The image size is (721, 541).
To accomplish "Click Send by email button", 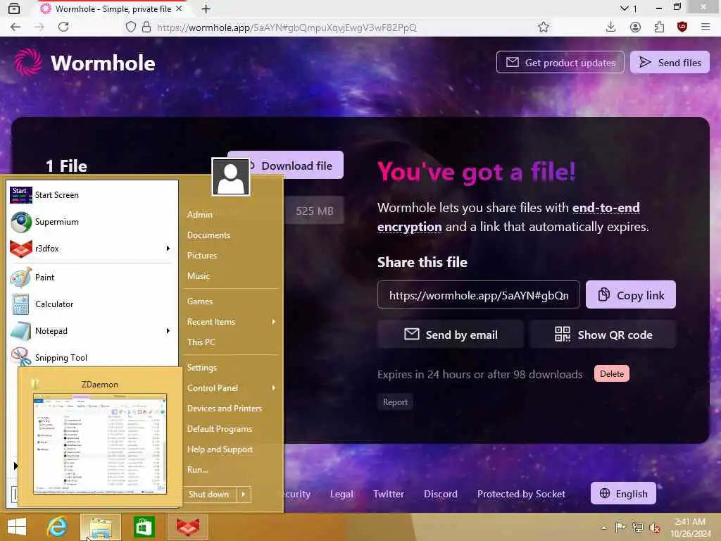I will click(x=450, y=335).
